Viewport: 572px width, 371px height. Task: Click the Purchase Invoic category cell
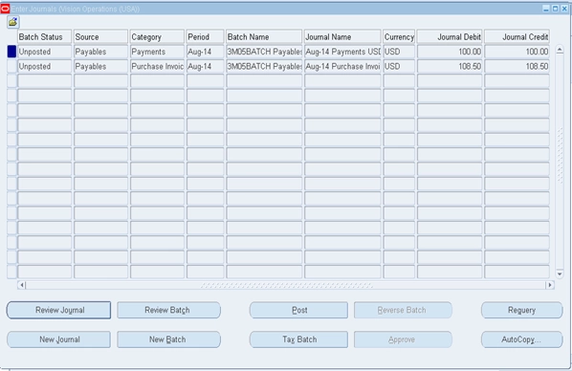[157, 66]
